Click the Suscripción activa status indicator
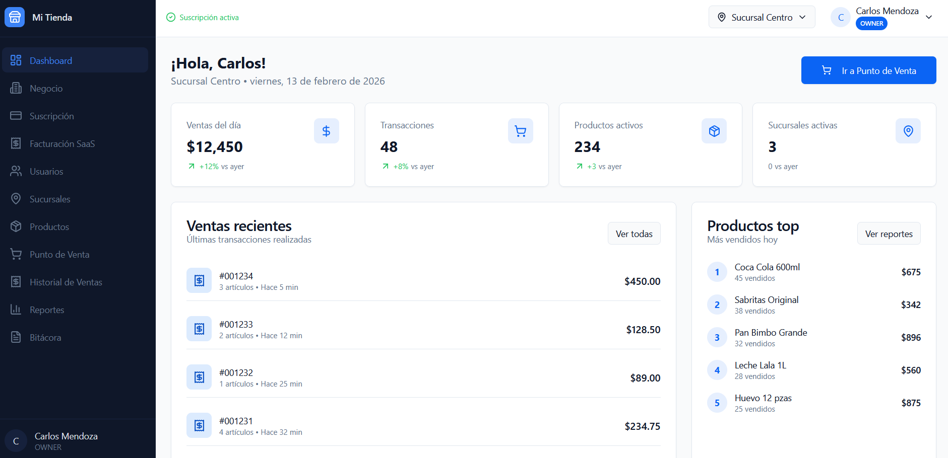This screenshot has height=458, width=948. [x=202, y=17]
